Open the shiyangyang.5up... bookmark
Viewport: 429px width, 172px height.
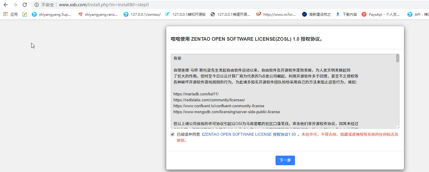pos(52,14)
